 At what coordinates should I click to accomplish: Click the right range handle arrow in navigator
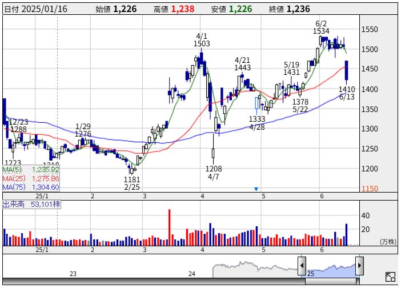(359, 266)
